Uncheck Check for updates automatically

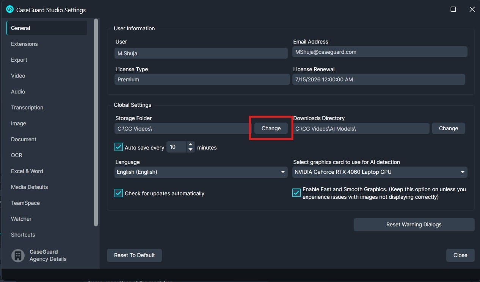[118, 193]
